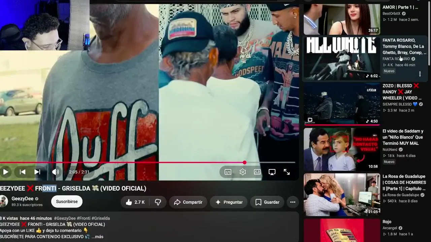Click the SIEMPRE BLESSD channel name
This screenshot has width=431, height=242.
(x=400, y=104)
